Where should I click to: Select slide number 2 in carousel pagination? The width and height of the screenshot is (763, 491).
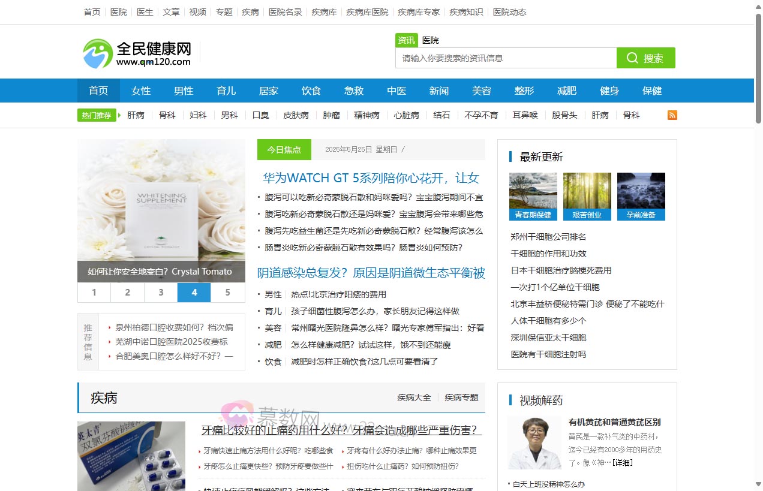pos(127,293)
